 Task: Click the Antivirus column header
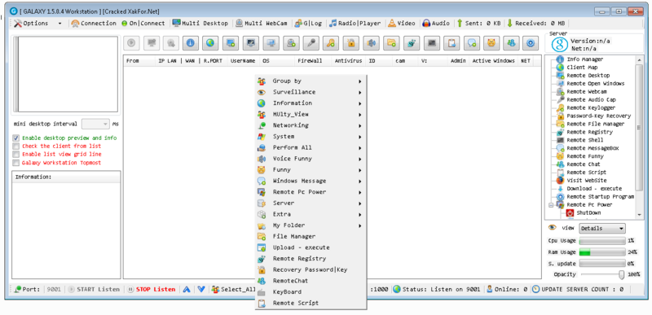(x=349, y=61)
